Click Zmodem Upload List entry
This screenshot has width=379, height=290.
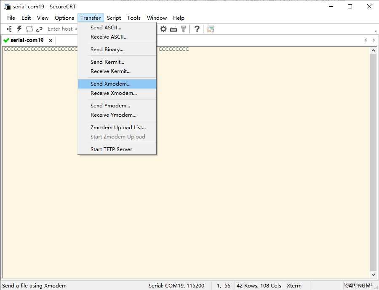coord(118,128)
